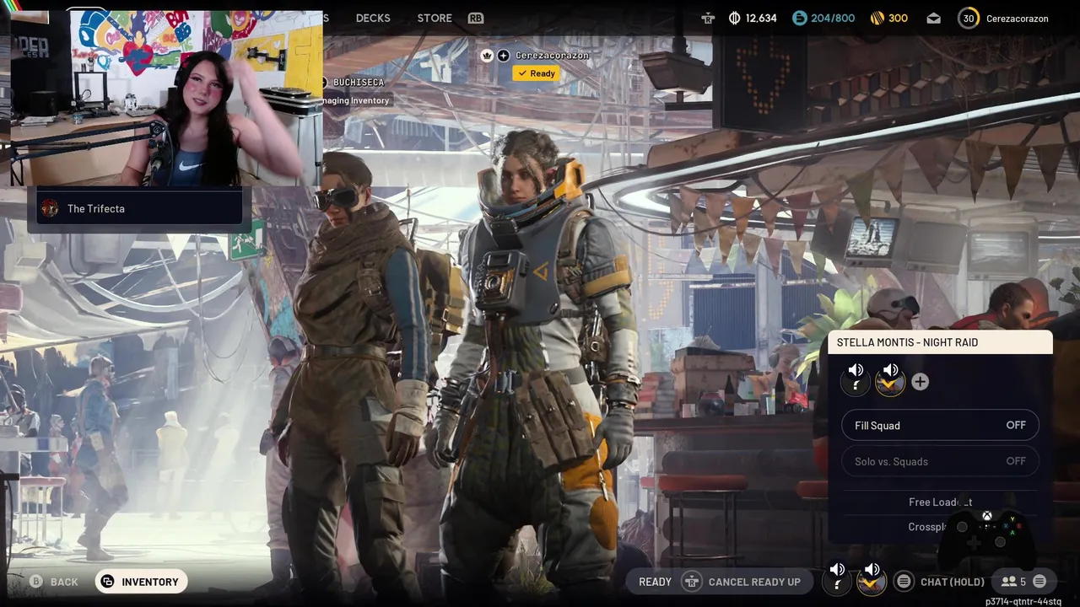Open the 204/800 stash capacity counter

click(823, 18)
